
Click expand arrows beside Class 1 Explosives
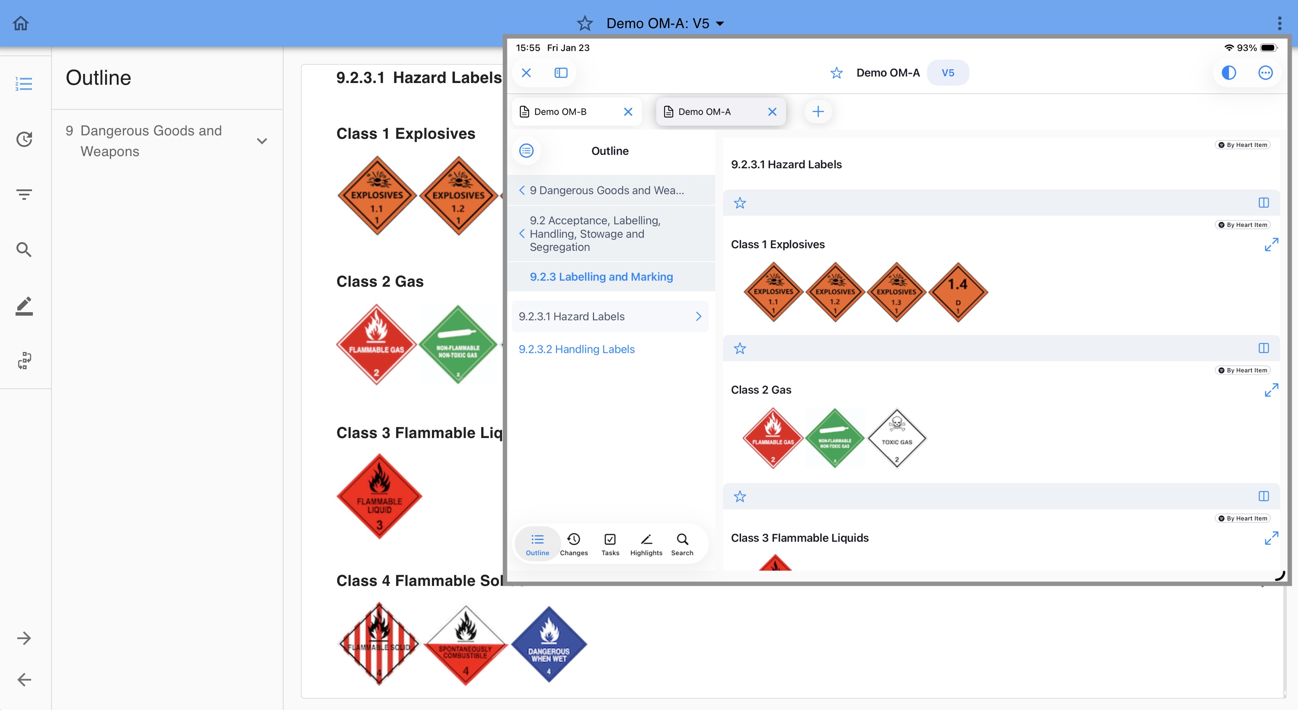coord(1271,244)
